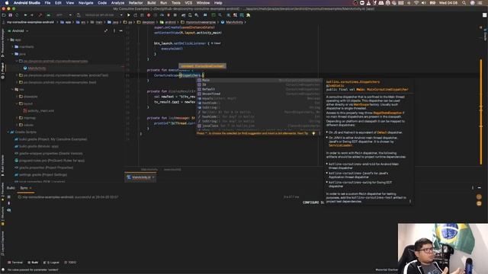Click the toolbar search magnifier icon
Viewport: 488px width, 274px height.
point(220,15)
